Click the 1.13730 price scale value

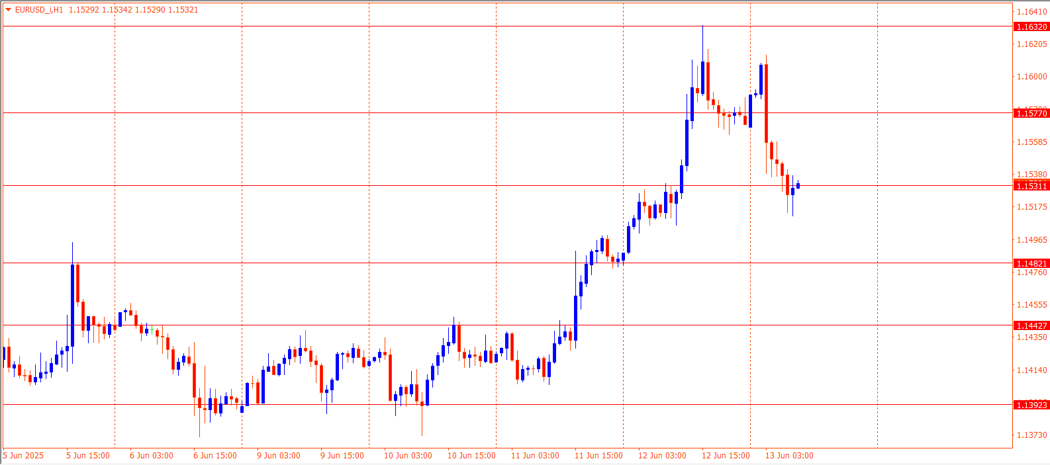1032,435
